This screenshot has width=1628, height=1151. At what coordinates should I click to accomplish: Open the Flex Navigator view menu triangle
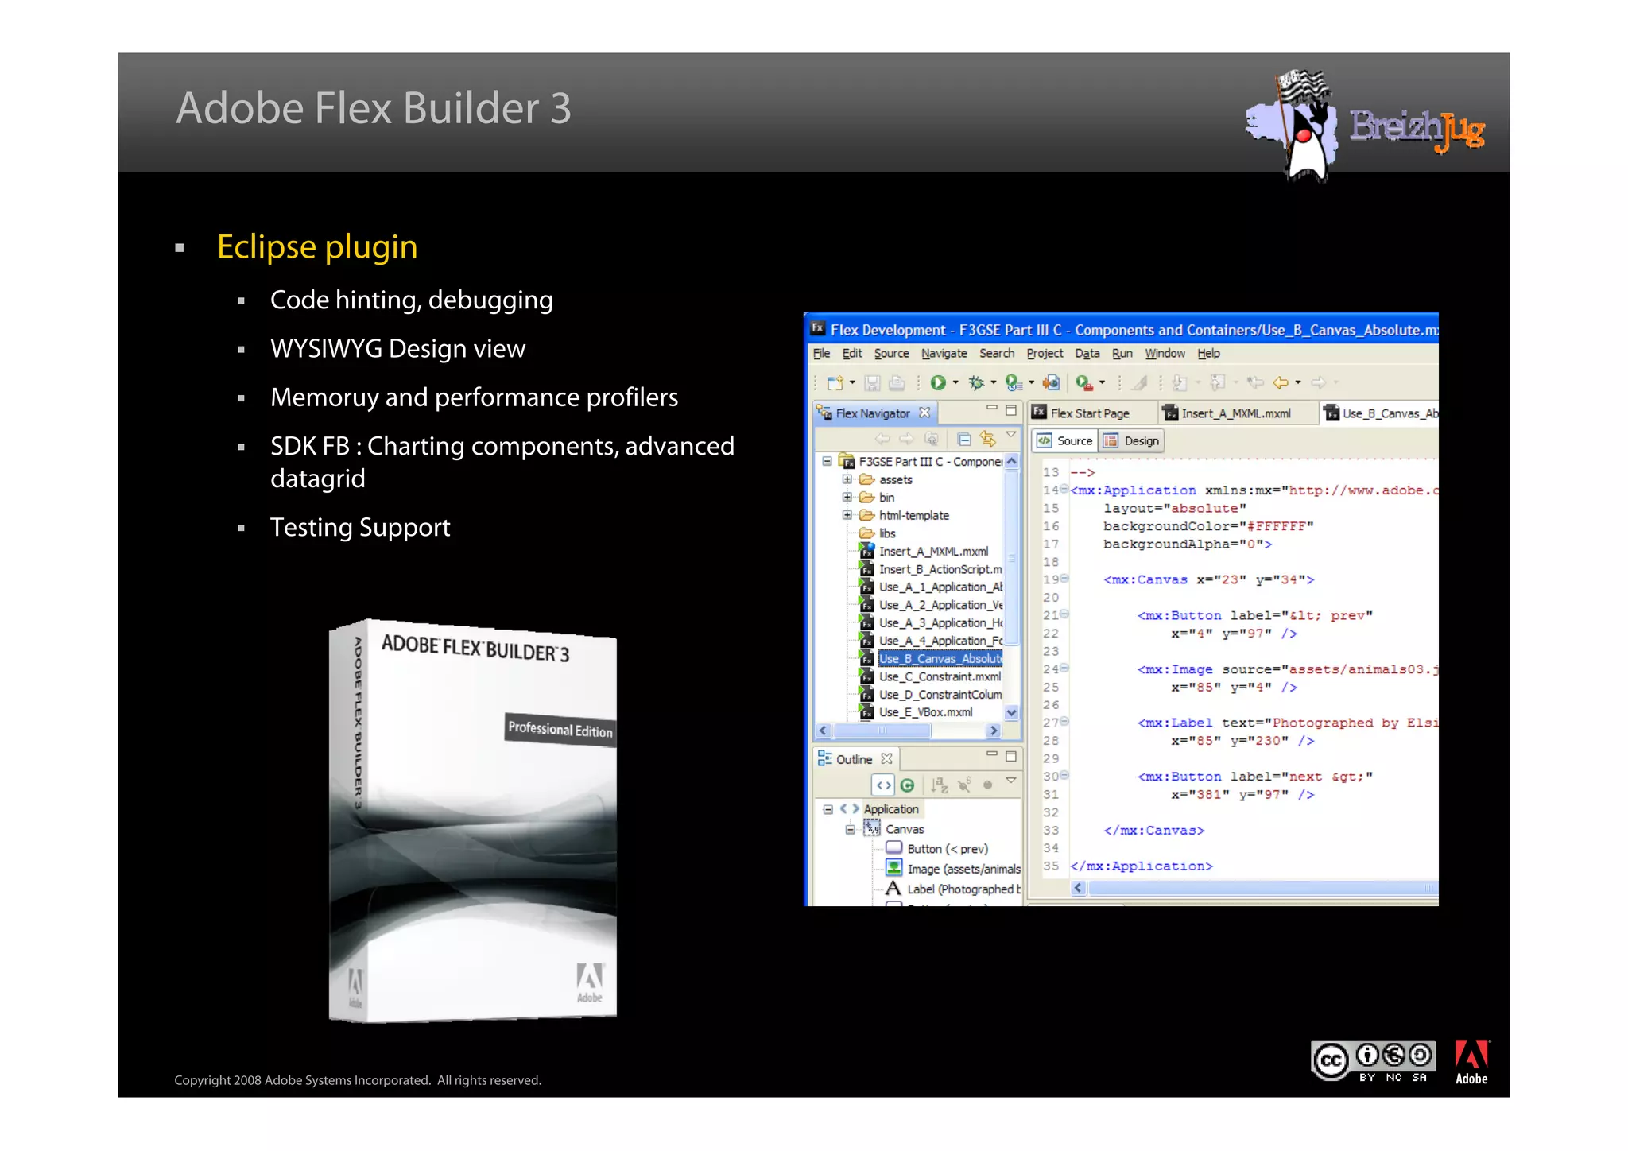coord(1011,435)
